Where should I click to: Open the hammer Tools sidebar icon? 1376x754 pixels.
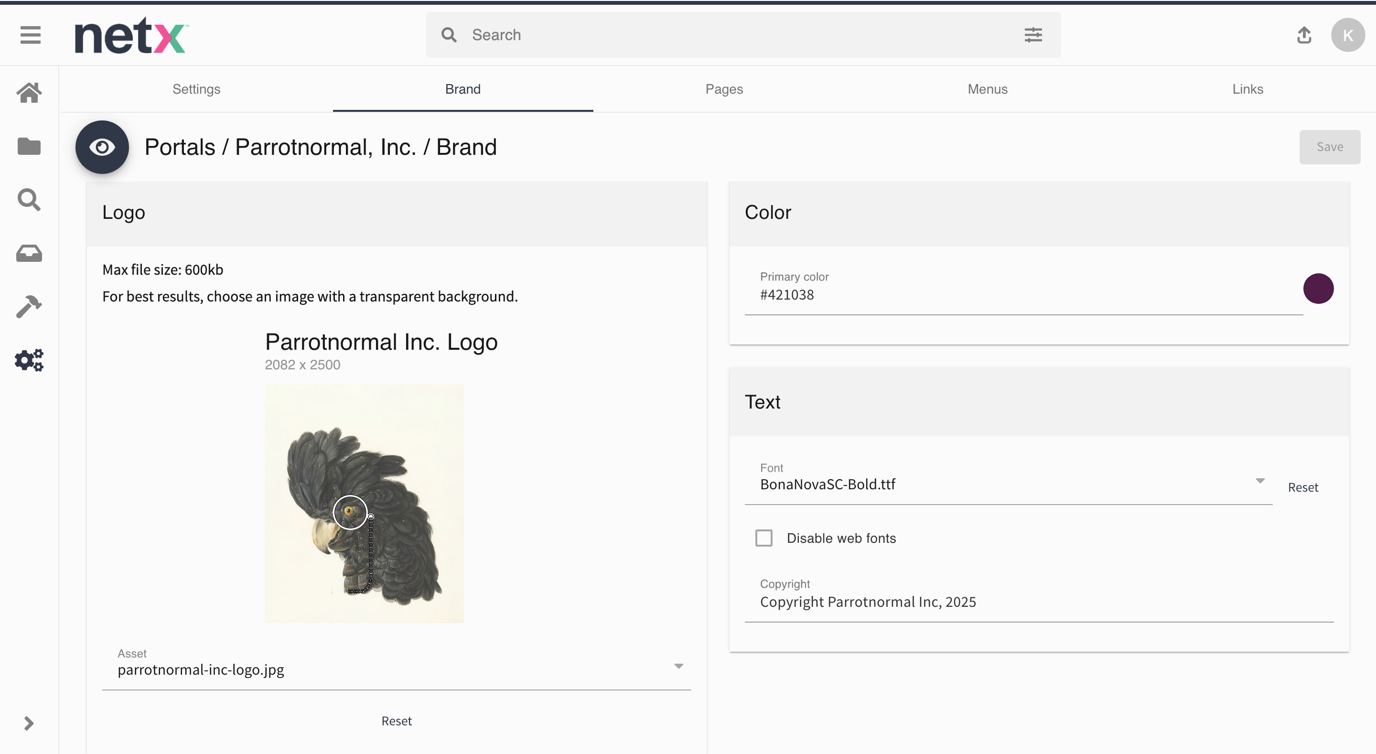29,306
